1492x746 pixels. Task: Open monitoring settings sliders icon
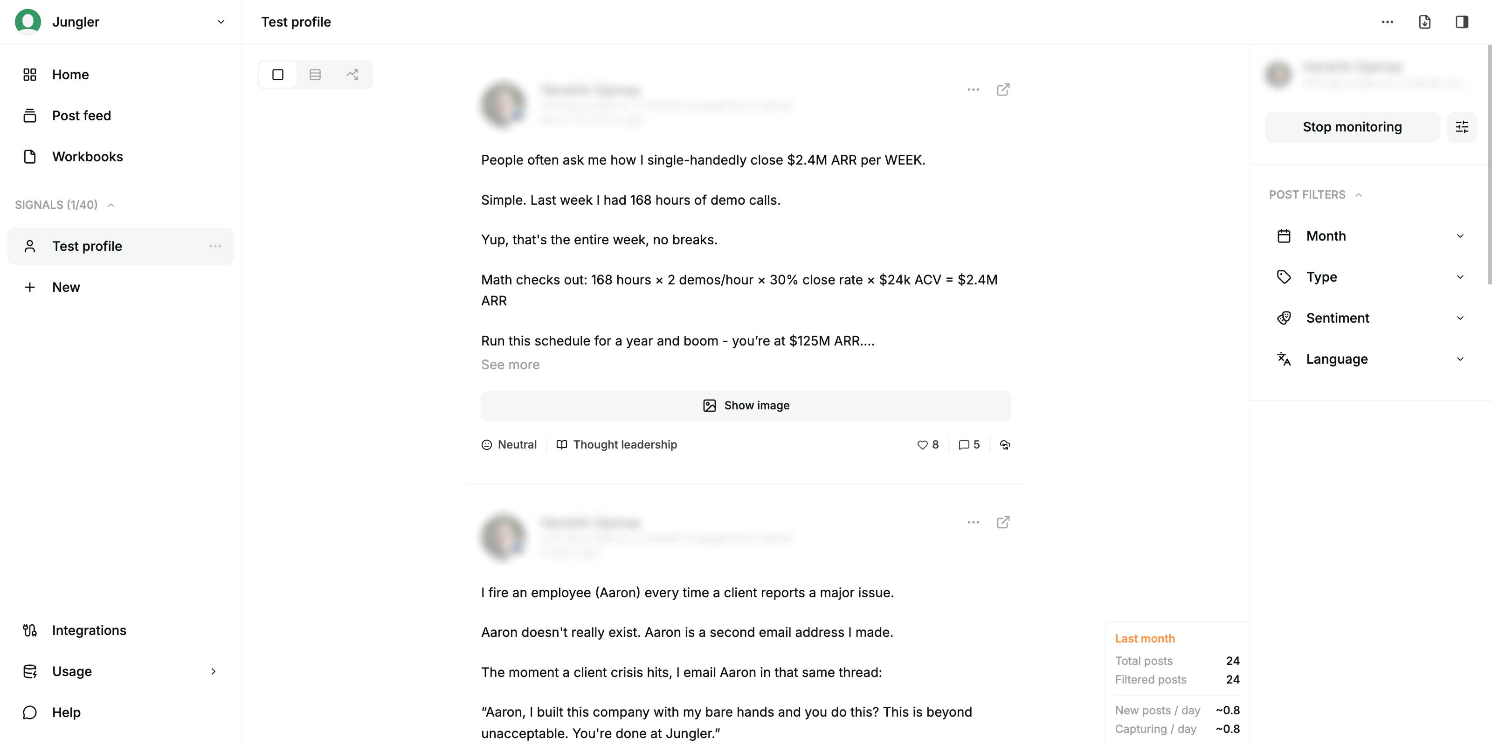coord(1462,127)
